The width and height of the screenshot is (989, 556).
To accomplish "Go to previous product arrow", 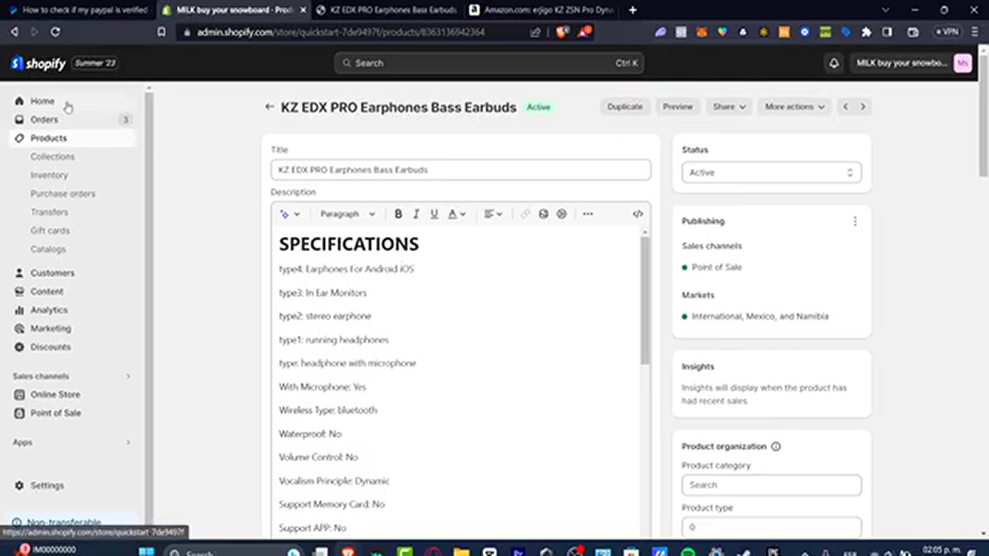I will [845, 107].
